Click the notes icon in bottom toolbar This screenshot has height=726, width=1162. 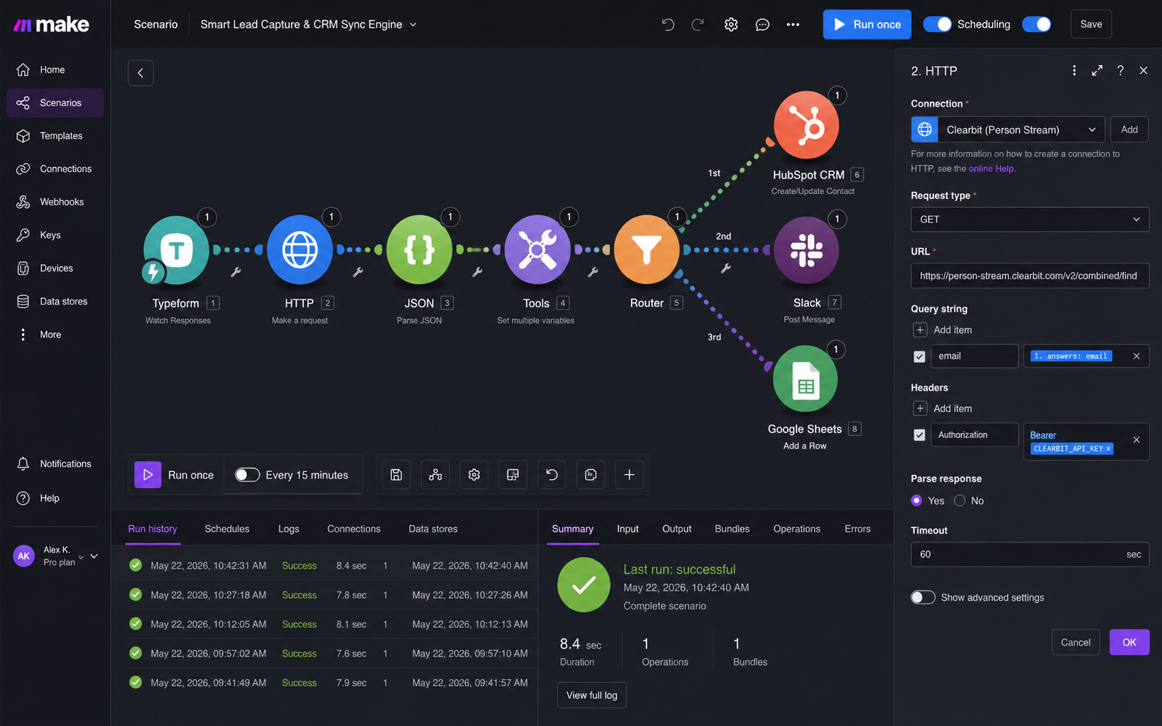pyautogui.click(x=513, y=475)
